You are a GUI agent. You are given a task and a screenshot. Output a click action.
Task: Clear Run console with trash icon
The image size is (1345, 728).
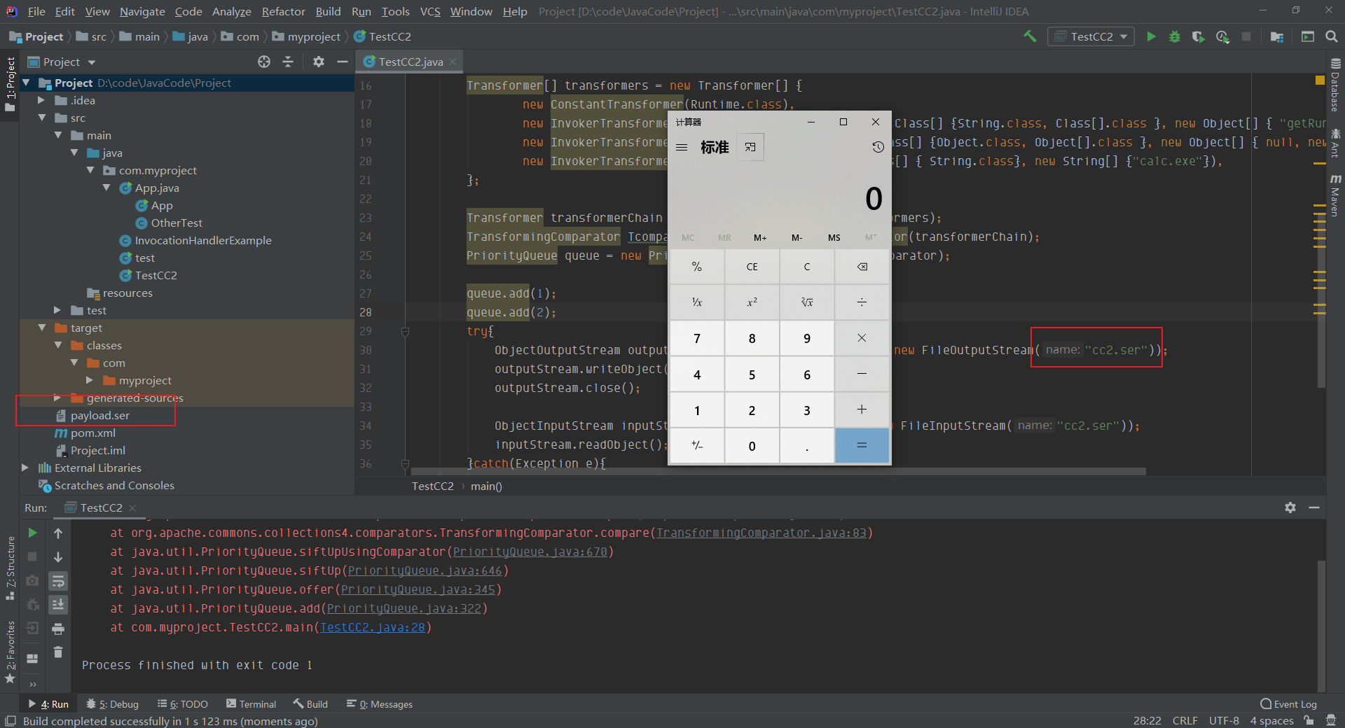pyautogui.click(x=58, y=652)
